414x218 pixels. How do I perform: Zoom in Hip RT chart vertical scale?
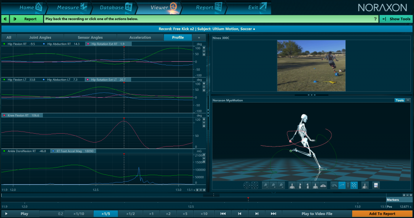click(x=204, y=48)
